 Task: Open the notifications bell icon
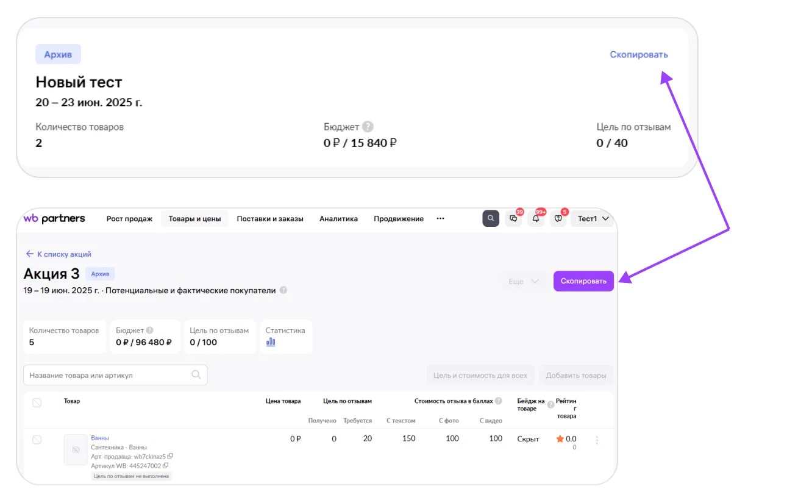pos(536,218)
